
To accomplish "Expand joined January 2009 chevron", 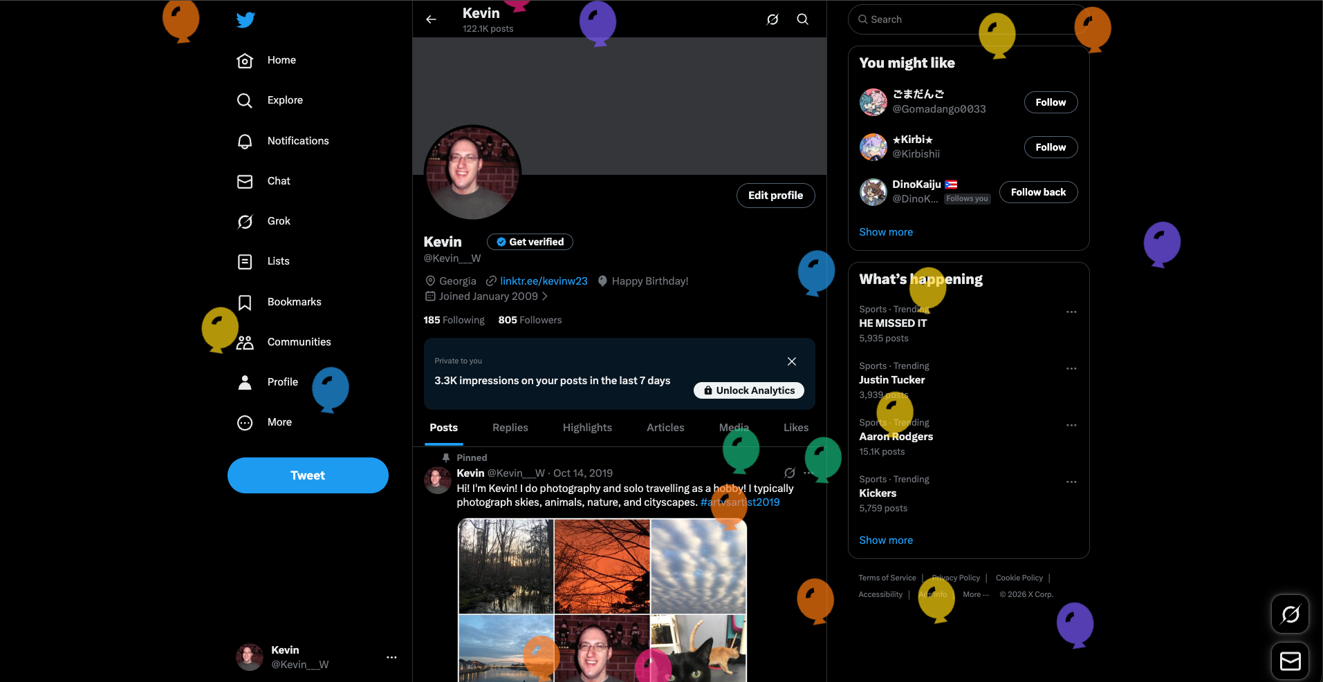I will (545, 296).
